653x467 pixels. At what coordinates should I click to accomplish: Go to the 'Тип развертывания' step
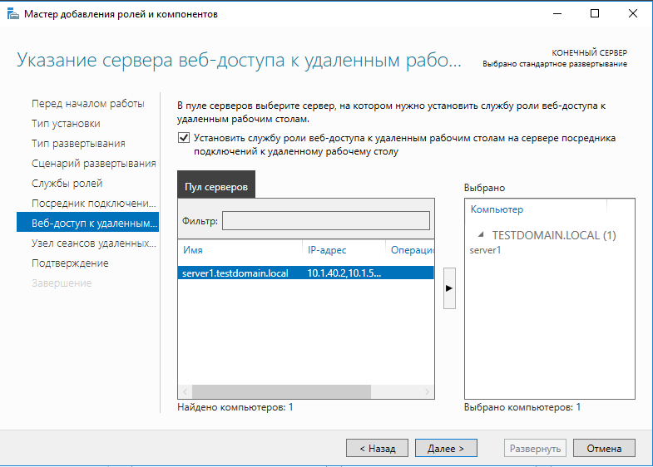pyautogui.click(x=78, y=143)
